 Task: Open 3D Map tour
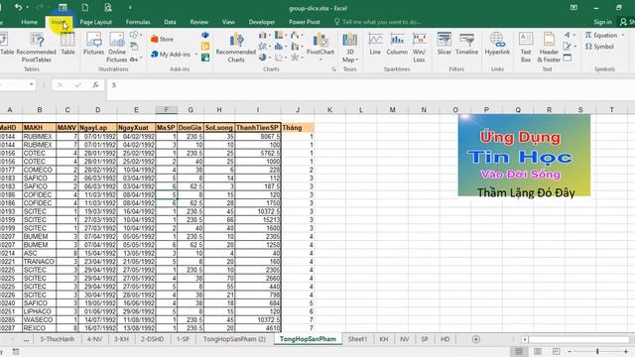[350, 48]
